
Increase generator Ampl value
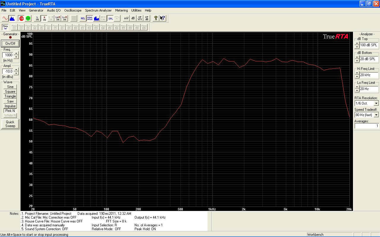point(16,70)
